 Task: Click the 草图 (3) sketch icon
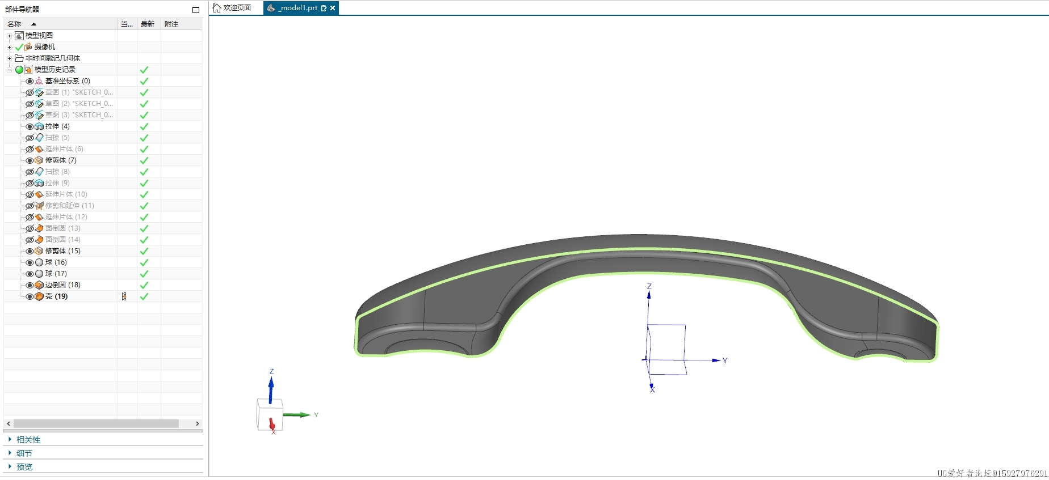pos(39,115)
